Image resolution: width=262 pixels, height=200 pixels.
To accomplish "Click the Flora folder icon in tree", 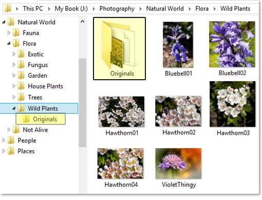I will coord(16,43).
